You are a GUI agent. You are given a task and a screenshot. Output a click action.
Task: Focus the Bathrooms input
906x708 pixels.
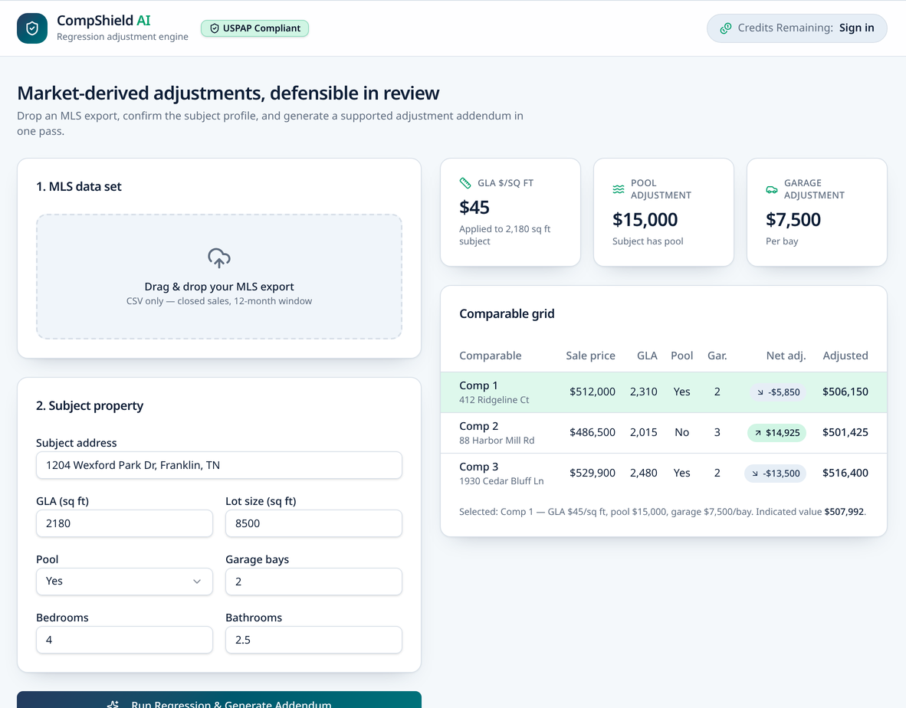pos(313,640)
